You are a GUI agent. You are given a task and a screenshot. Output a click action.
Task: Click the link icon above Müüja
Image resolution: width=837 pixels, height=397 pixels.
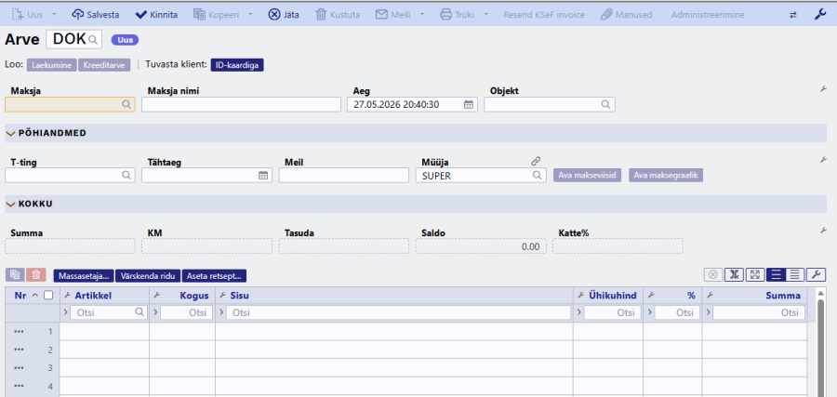pos(537,161)
